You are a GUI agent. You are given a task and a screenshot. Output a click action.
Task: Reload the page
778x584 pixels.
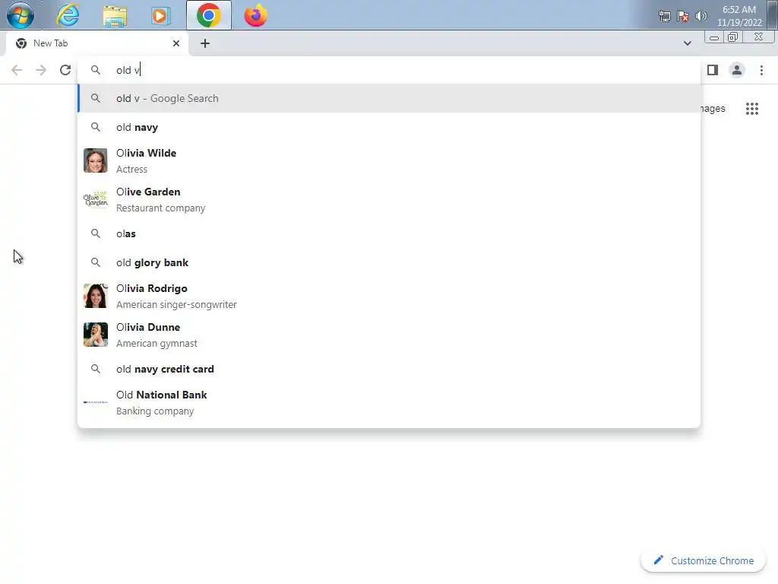pyautogui.click(x=65, y=70)
